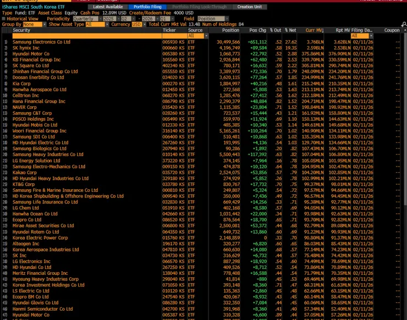
Task: Open the Field Position dropdown
Action: (x=213, y=19)
